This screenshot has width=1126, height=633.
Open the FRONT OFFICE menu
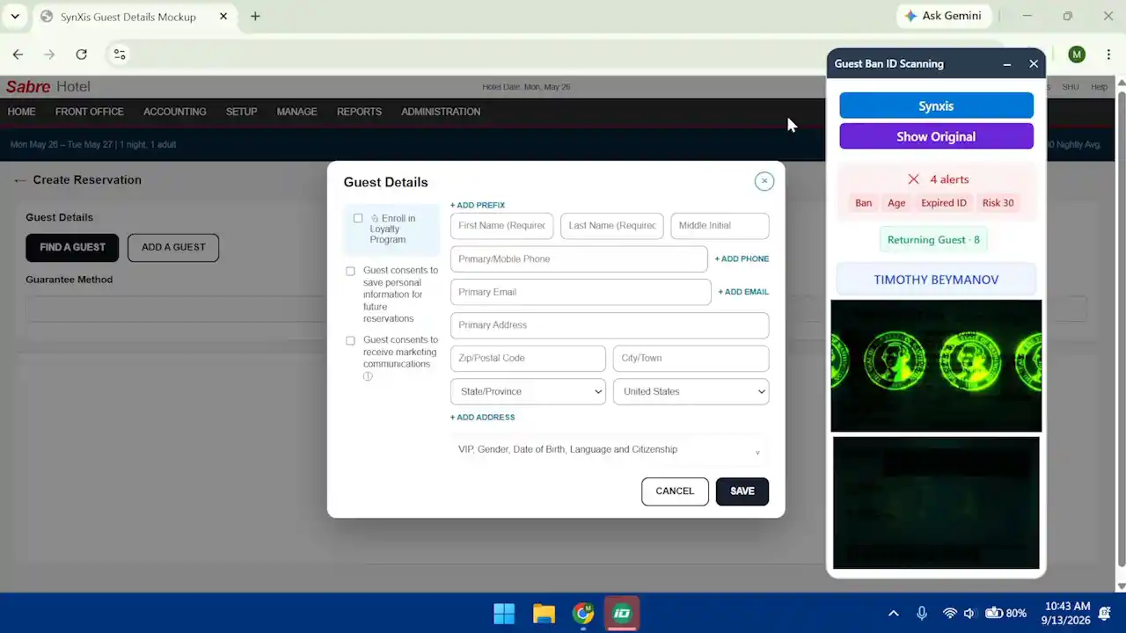coord(90,112)
